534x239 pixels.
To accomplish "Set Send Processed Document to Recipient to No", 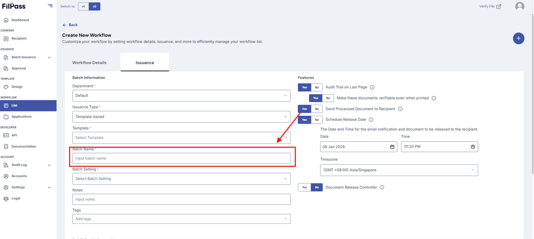I will tap(317, 109).
